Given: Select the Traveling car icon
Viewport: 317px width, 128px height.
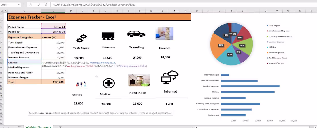Looking at the screenshot, I should 136,34.
